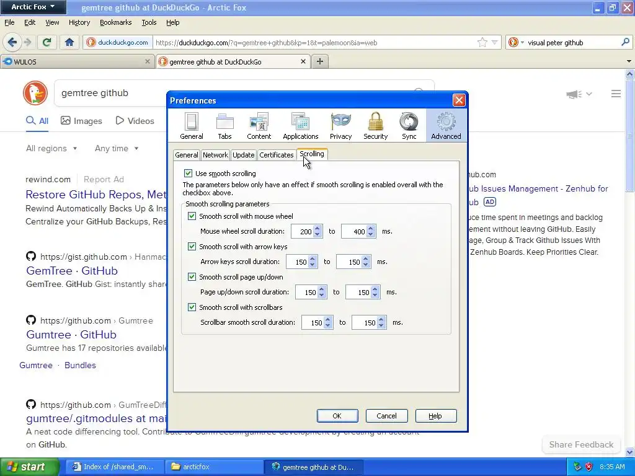Switch to Images search results
Viewport: 635px width, 476px height.
tap(81, 121)
